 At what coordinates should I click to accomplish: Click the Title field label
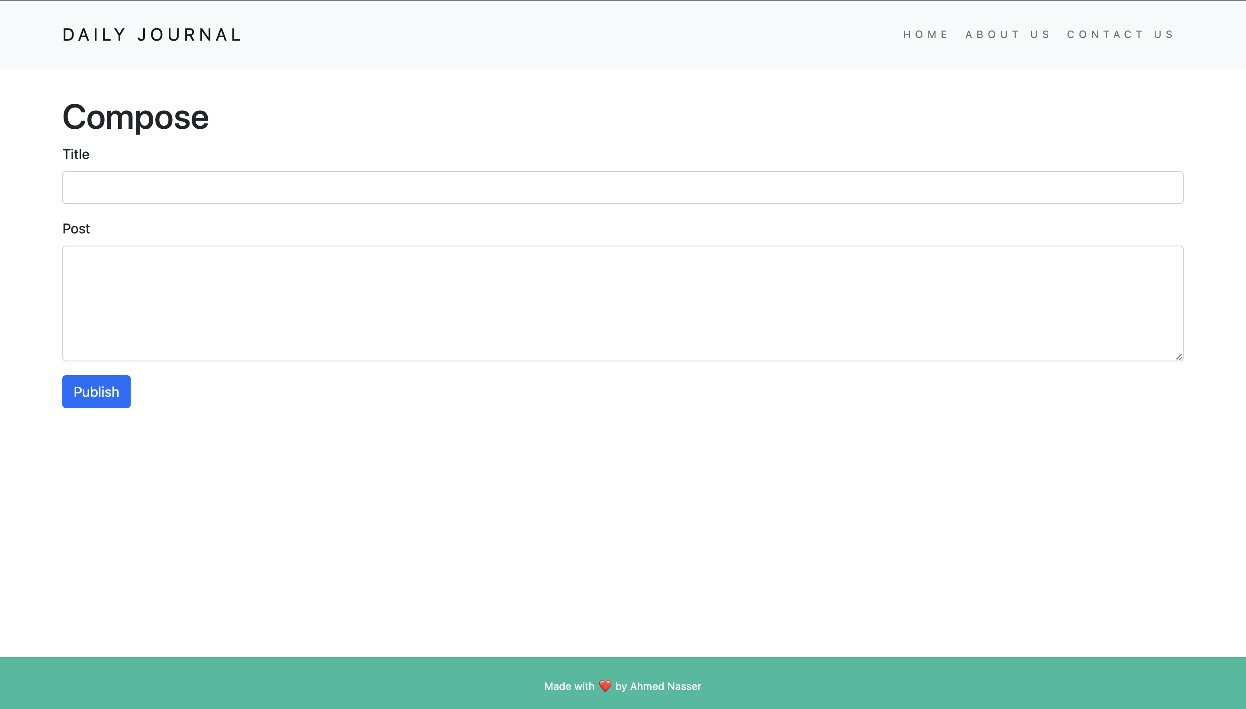[x=76, y=154]
